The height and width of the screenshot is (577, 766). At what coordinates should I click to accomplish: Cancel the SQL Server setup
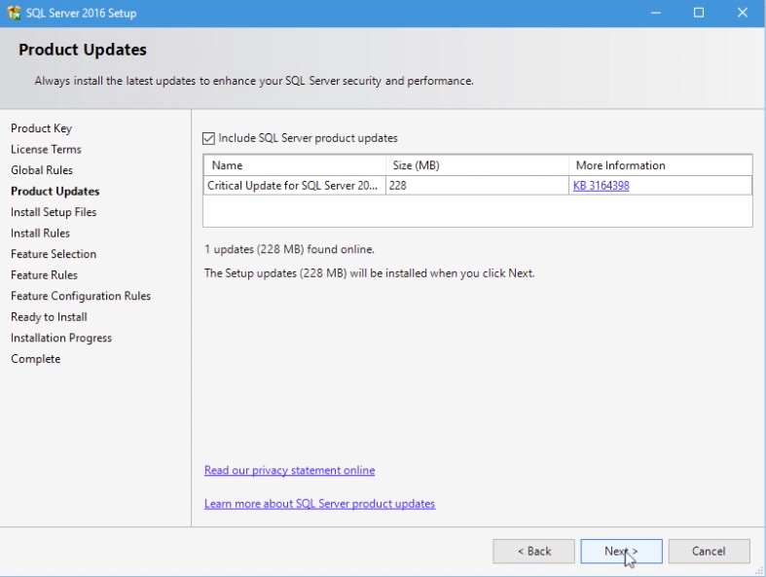click(x=709, y=551)
